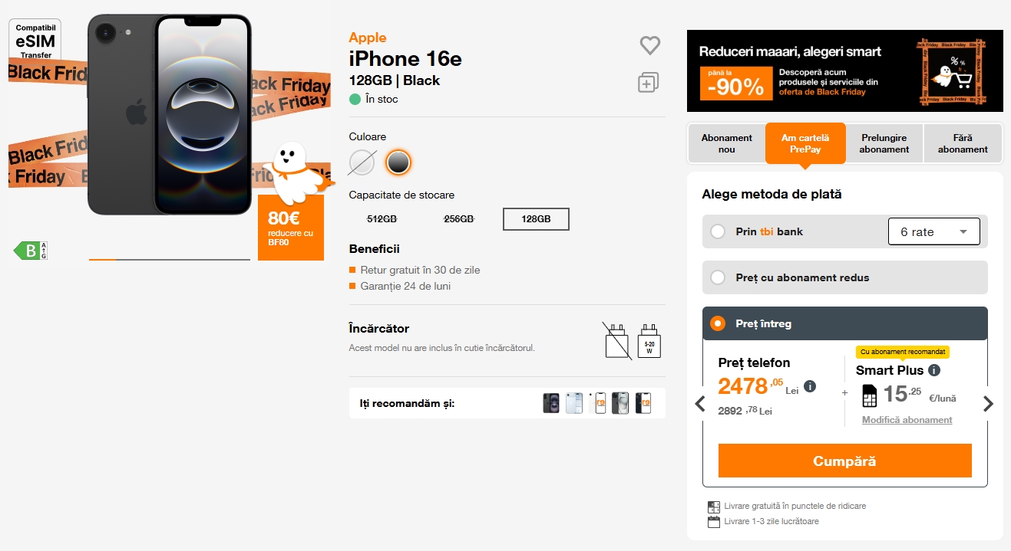Open the 6 rate dropdown

pyautogui.click(x=934, y=232)
